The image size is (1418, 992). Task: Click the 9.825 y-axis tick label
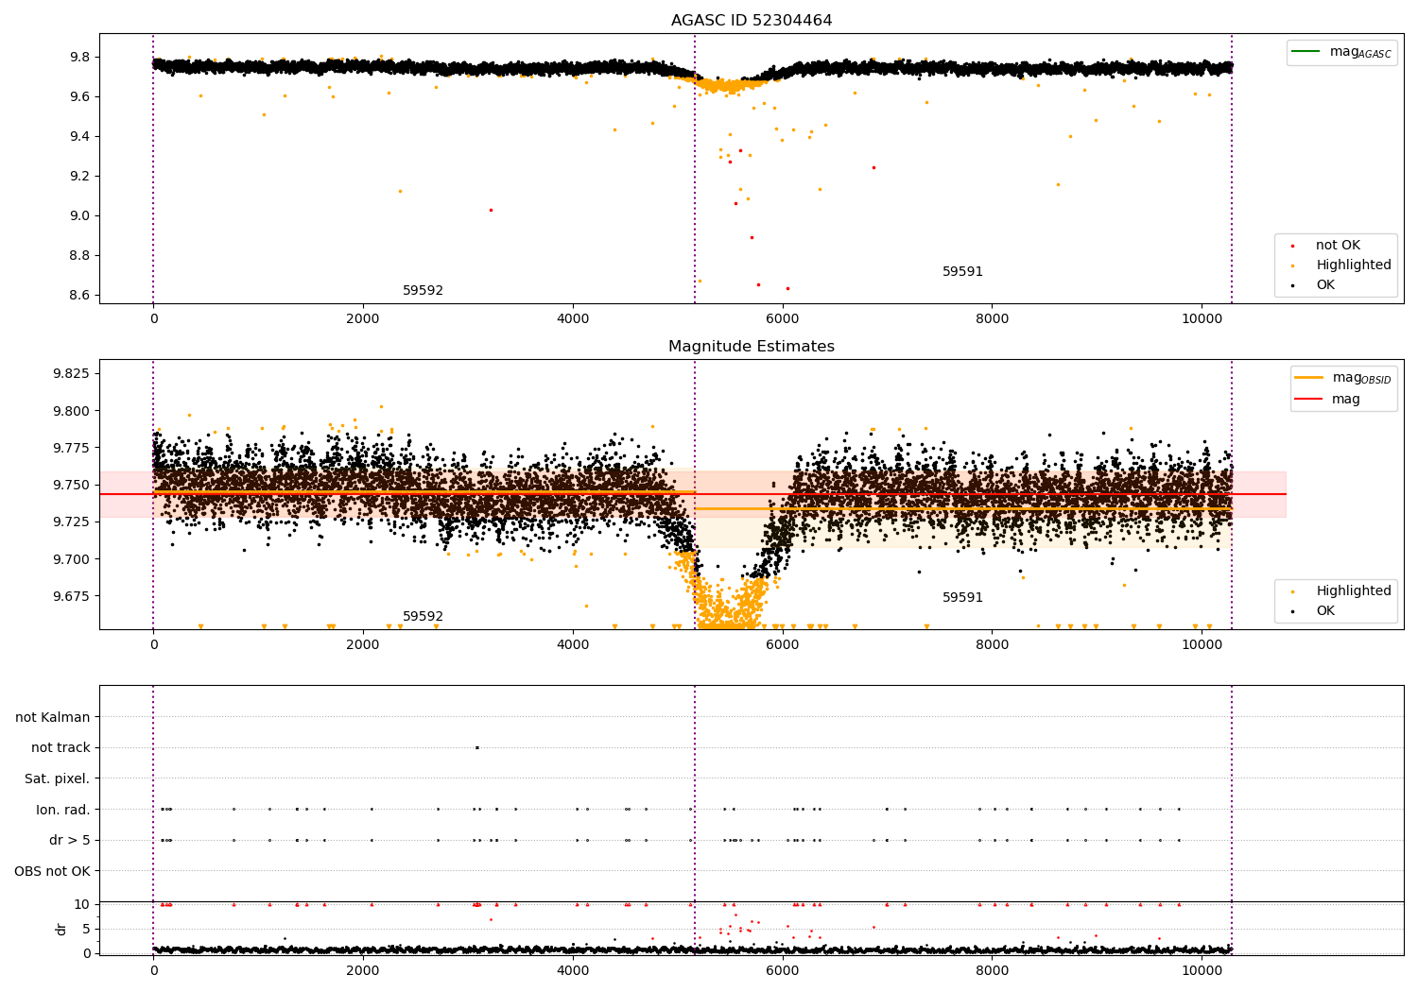(72, 374)
